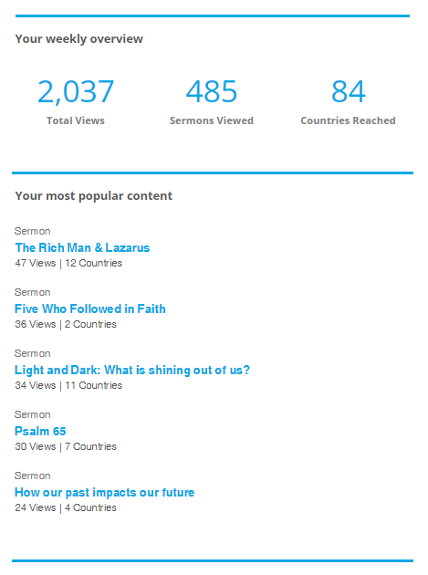This screenshot has height=575, width=428.
Task: Open The Rich Man & Lazarus sermon link
Action: pyautogui.click(x=82, y=247)
